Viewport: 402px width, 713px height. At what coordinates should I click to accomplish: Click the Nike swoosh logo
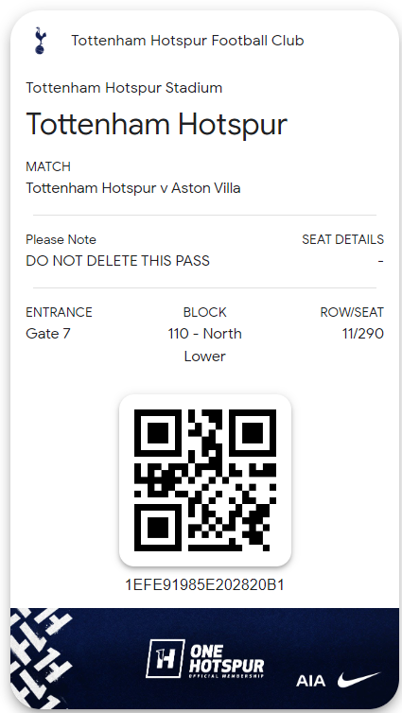(358, 679)
